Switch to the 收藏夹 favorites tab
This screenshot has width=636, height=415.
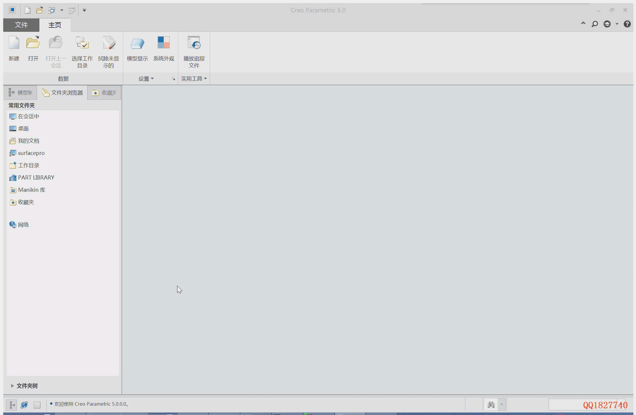[x=104, y=93]
